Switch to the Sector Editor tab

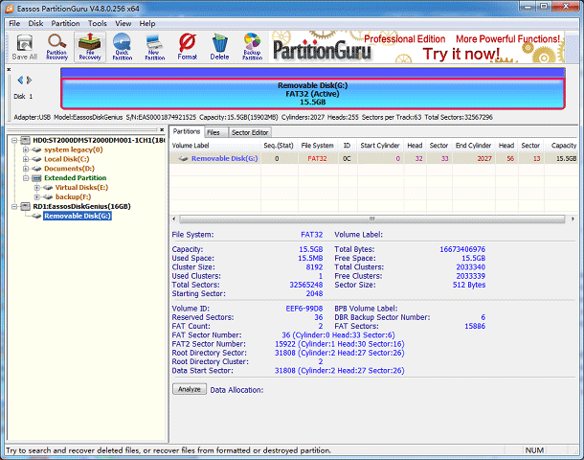(250, 132)
